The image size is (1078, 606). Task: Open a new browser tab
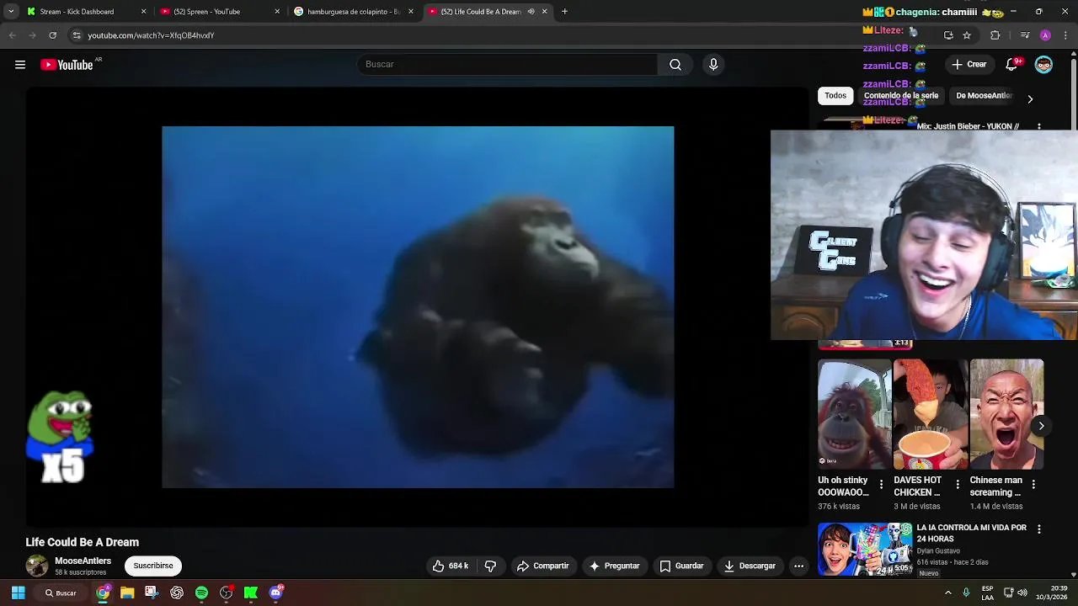(x=564, y=12)
